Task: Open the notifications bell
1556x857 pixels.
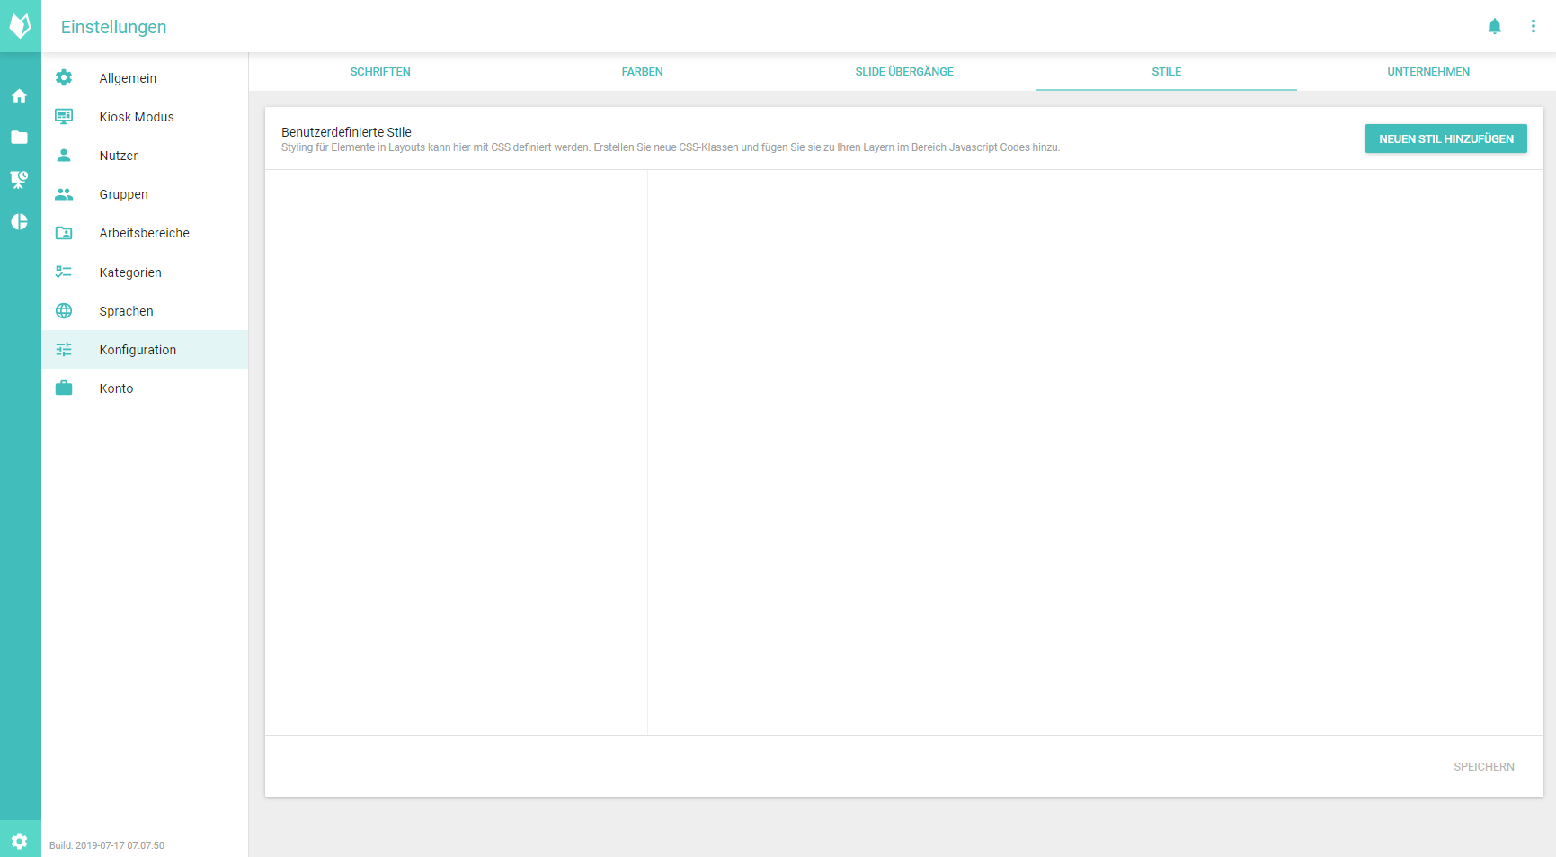Action: (1495, 27)
